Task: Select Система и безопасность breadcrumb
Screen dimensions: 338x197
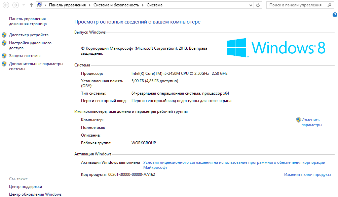Action: (x=116, y=5)
